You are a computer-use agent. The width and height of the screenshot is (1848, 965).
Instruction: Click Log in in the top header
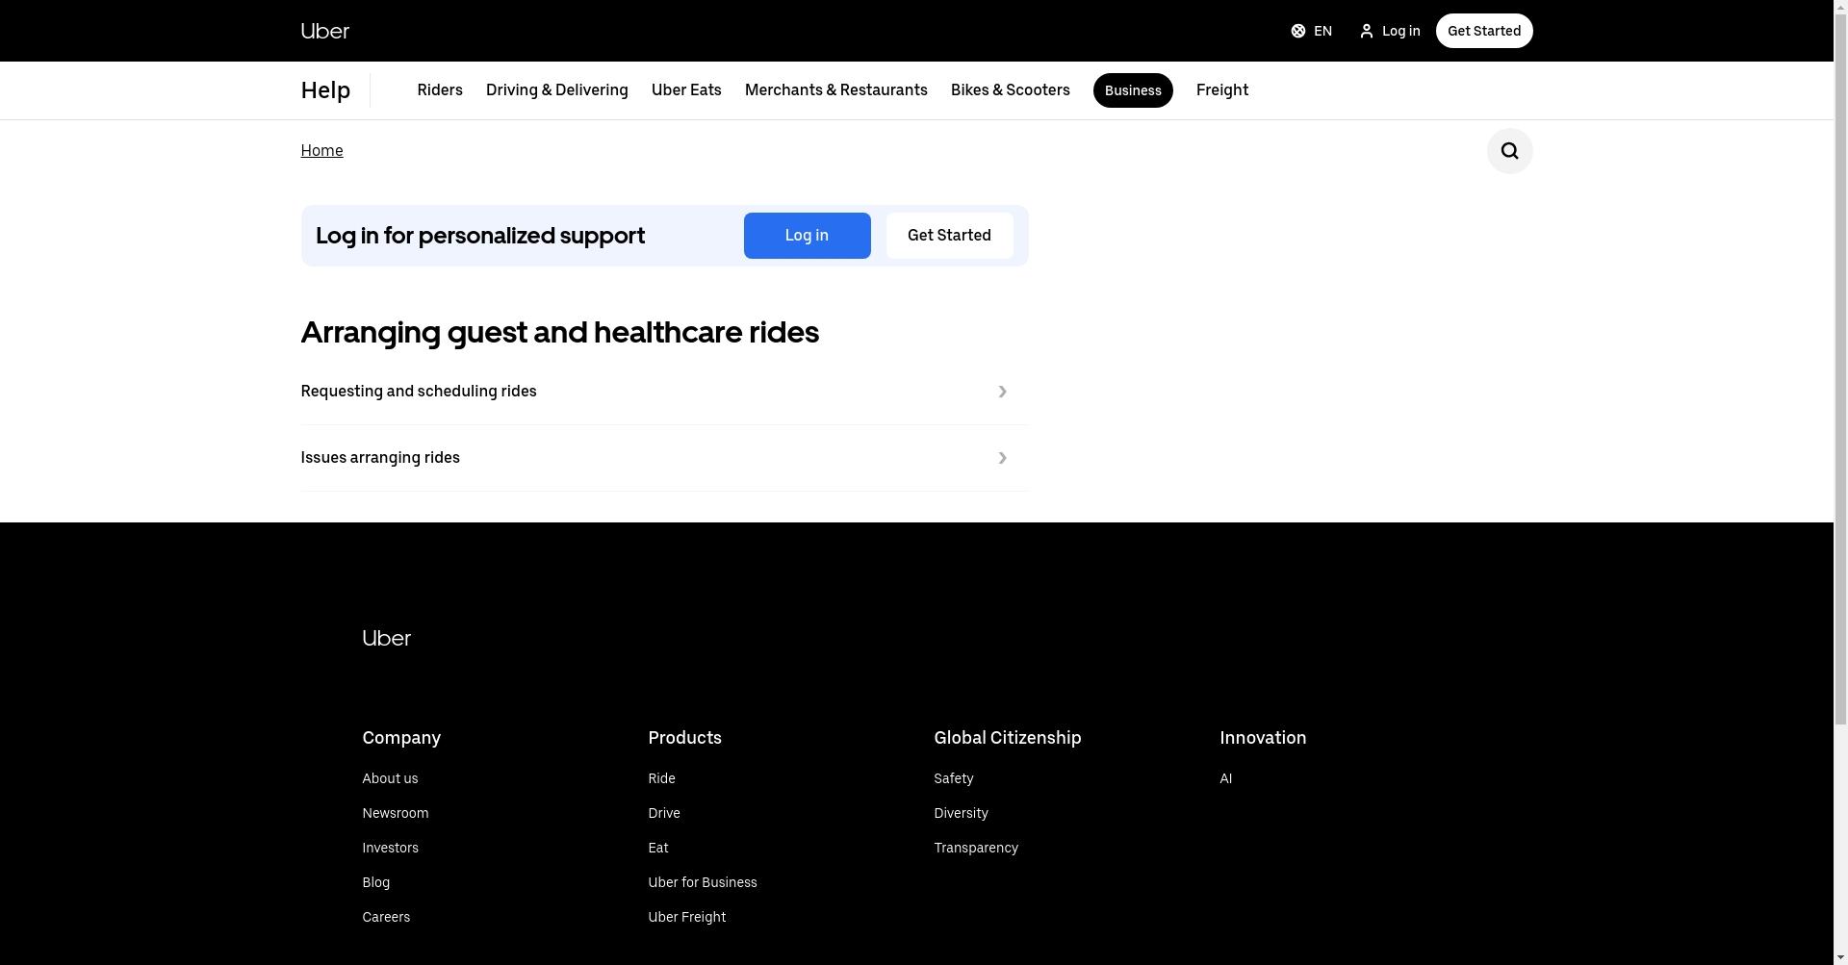click(1389, 31)
